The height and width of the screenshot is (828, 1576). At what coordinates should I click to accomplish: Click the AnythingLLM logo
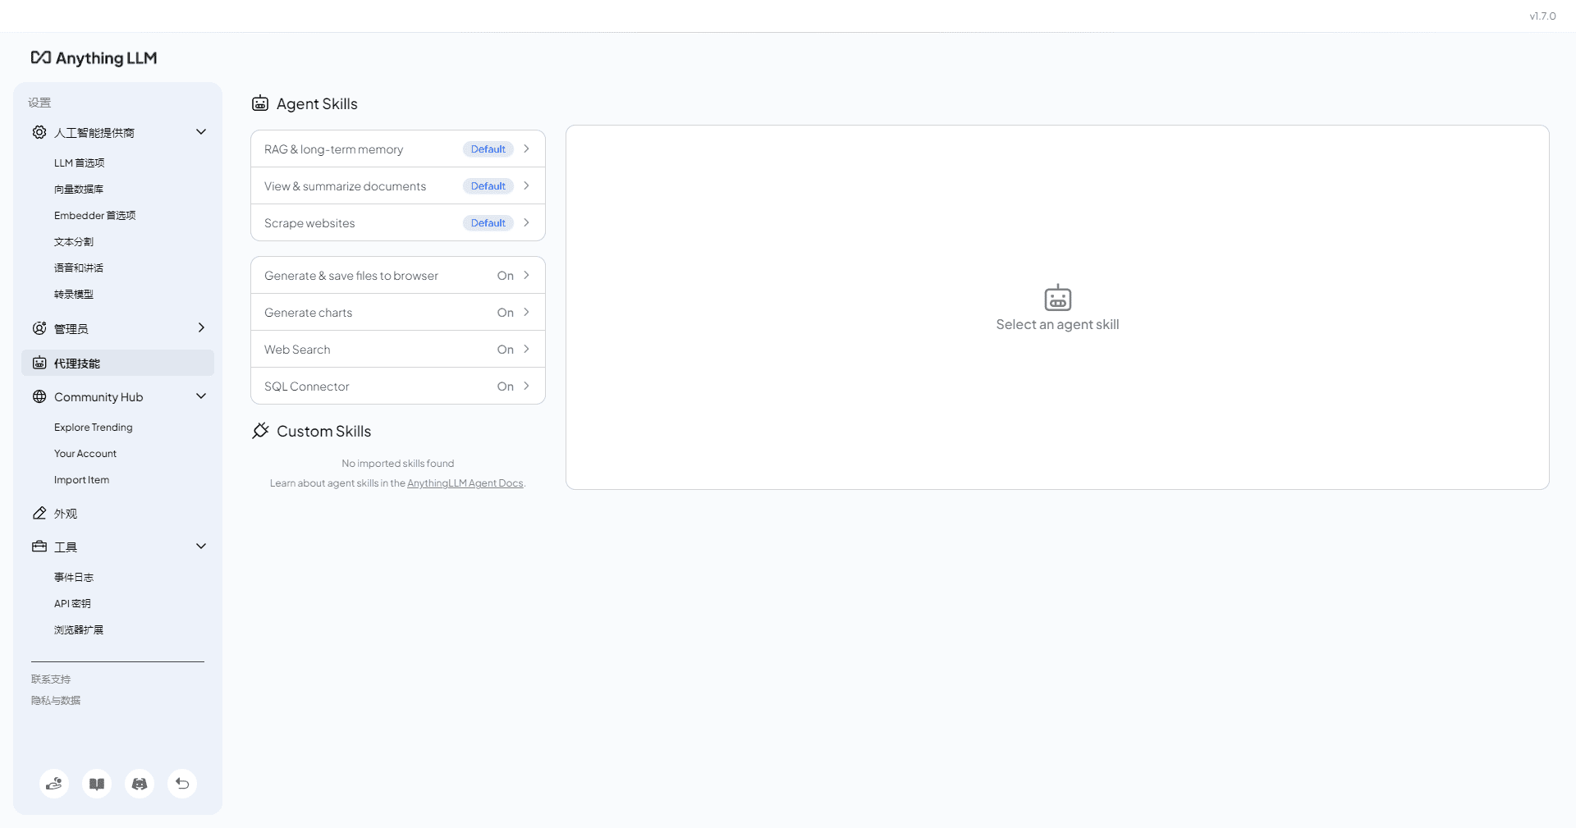[94, 57]
